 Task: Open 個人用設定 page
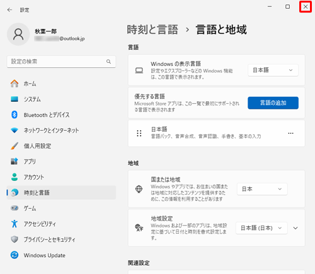tap(61, 146)
